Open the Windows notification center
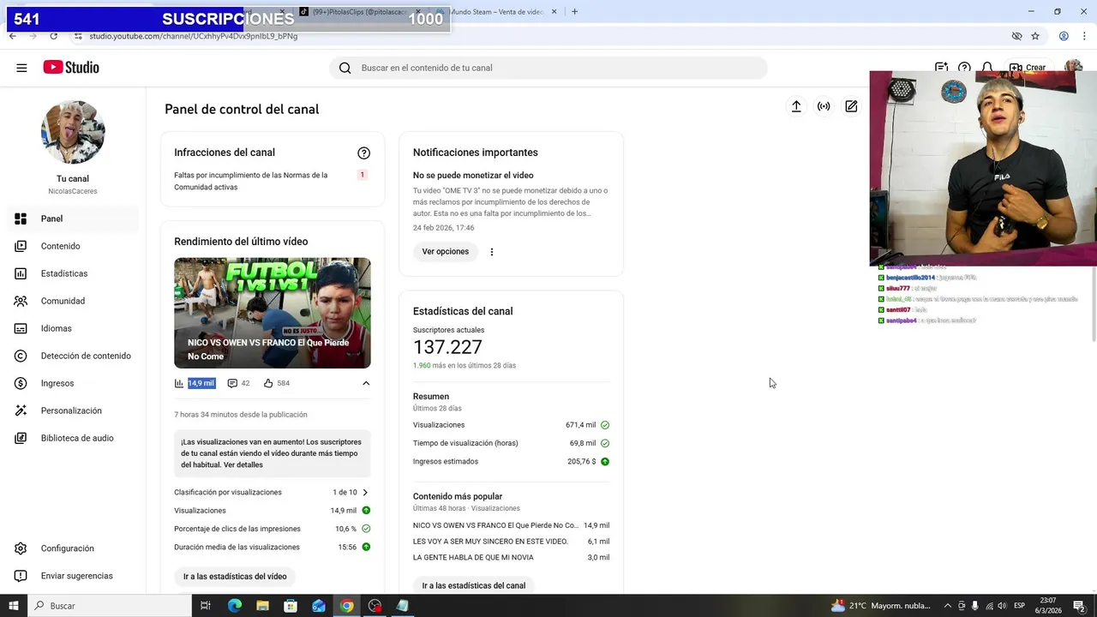Image resolution: width=1097 pixels, height=617 pixels. (x=1079, y=606)
